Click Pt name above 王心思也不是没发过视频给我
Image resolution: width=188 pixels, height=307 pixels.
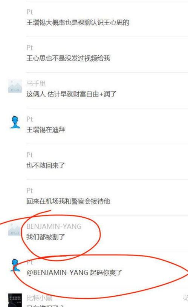(29, 47)
